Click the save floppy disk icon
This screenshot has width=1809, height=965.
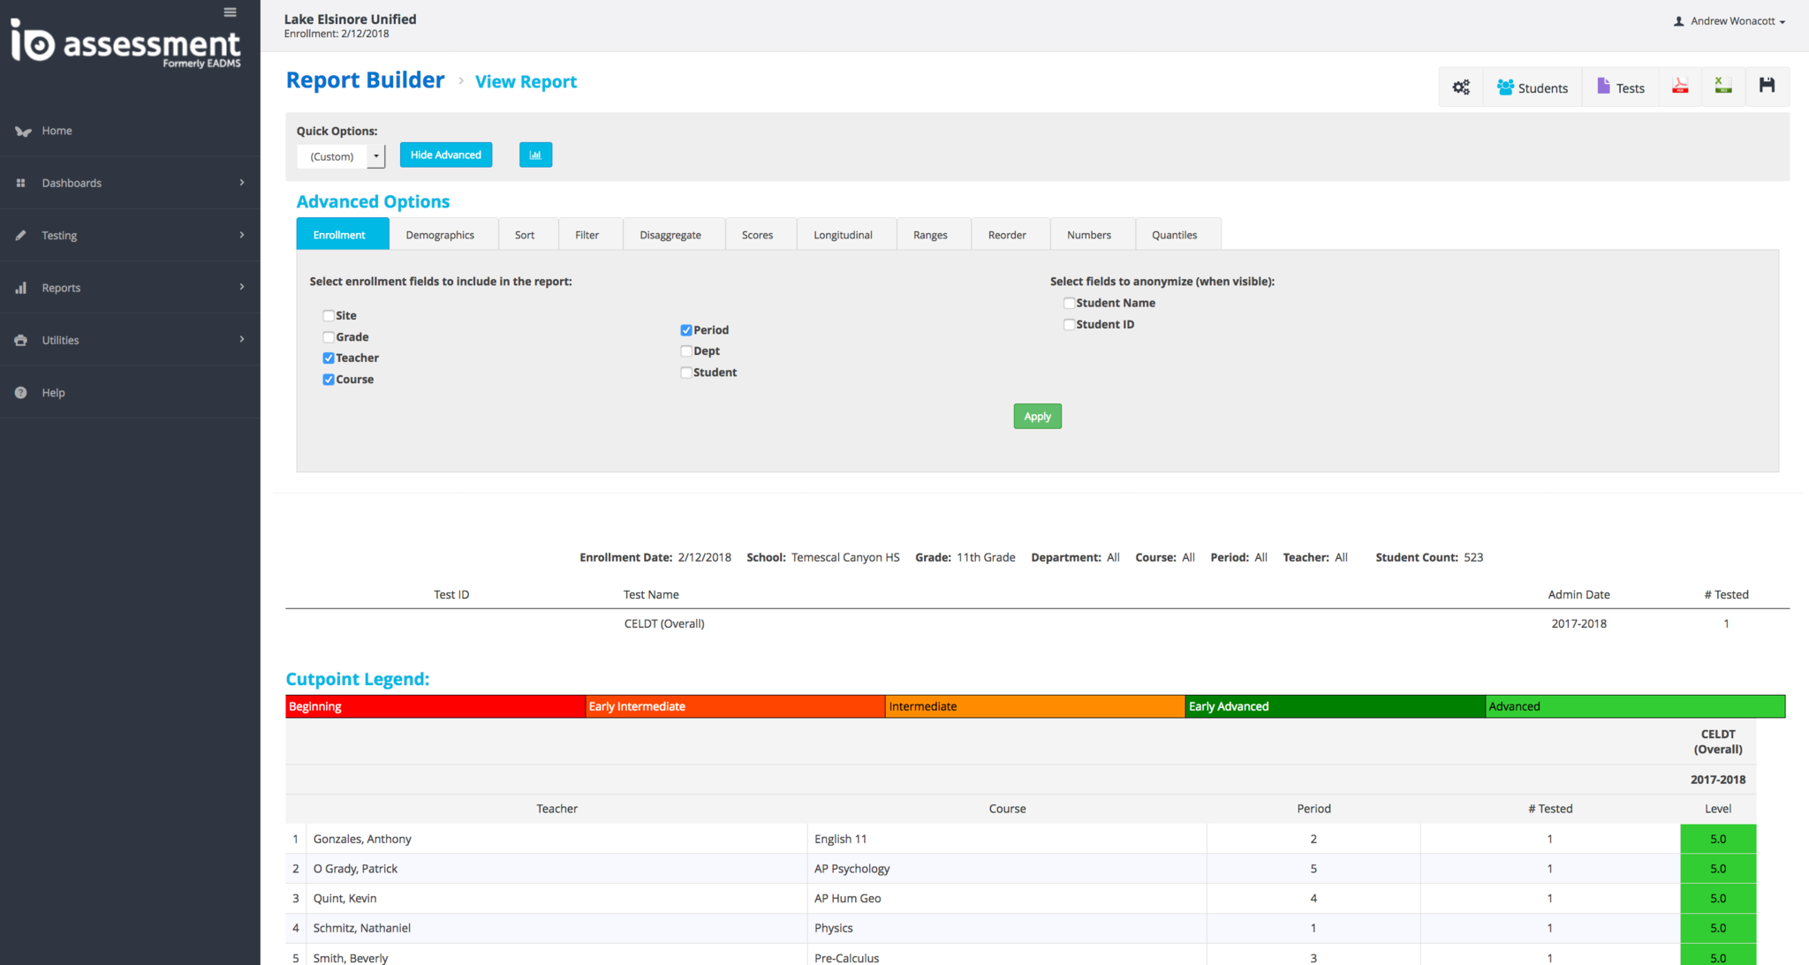tap(1767, 86)
